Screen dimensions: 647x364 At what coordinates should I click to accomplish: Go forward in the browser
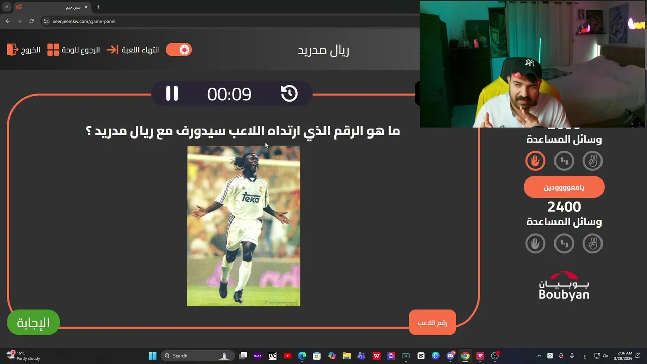[x=19, y=21]
